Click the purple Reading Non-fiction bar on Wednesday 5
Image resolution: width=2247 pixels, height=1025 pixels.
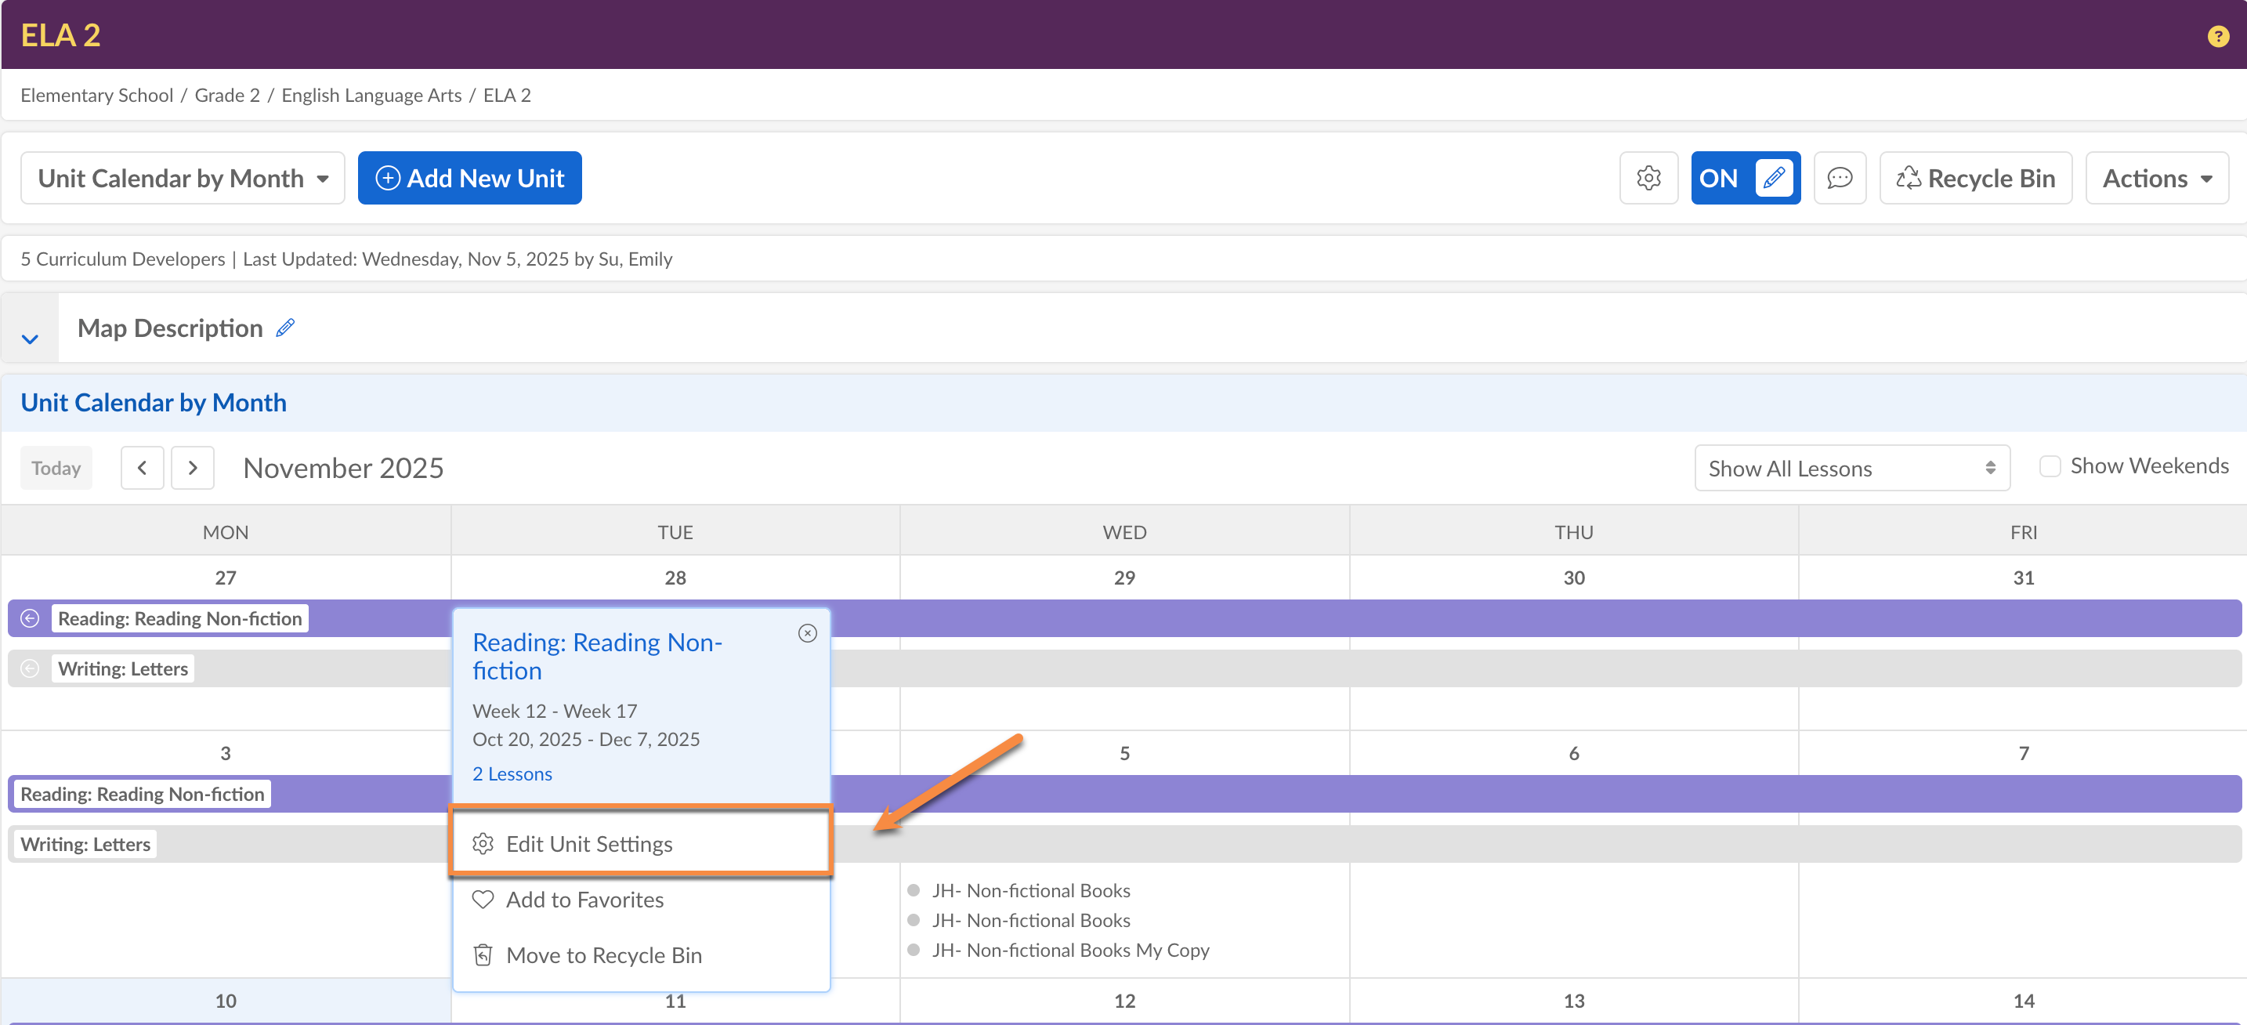pos(1123,794)
